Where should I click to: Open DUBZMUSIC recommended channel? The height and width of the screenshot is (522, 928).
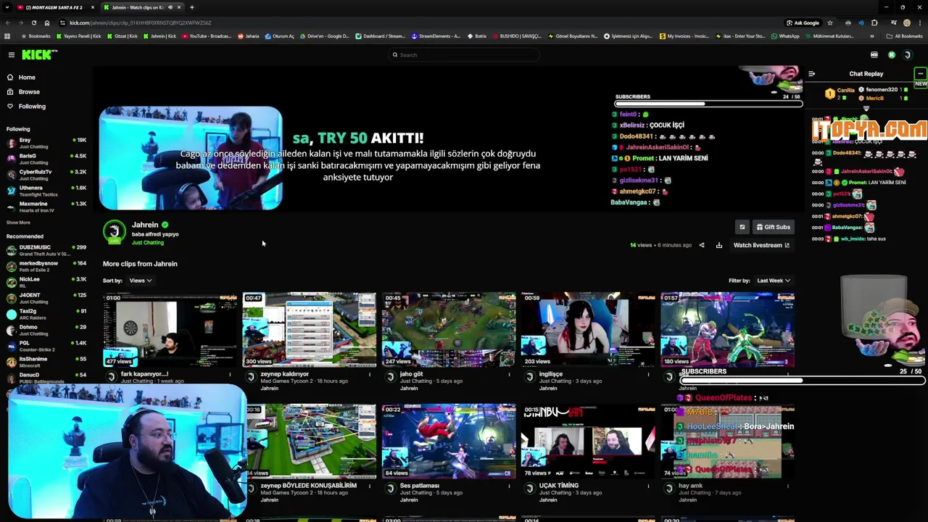[x=46, y=249]
